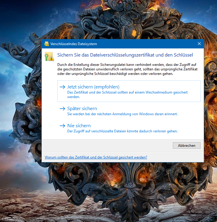Click the title bar key icon

[47, 44]
